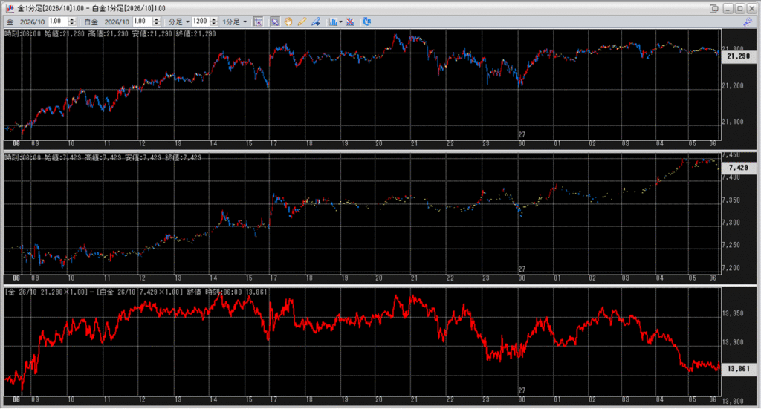Toggle the crosshair cursor display icon
This screenshot has height=409, width=761.
pyautogui.click(x=258, y=22)
